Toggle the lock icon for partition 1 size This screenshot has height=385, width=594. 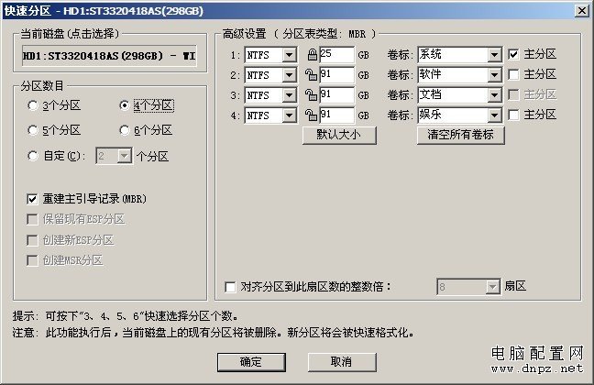point(313,55)
